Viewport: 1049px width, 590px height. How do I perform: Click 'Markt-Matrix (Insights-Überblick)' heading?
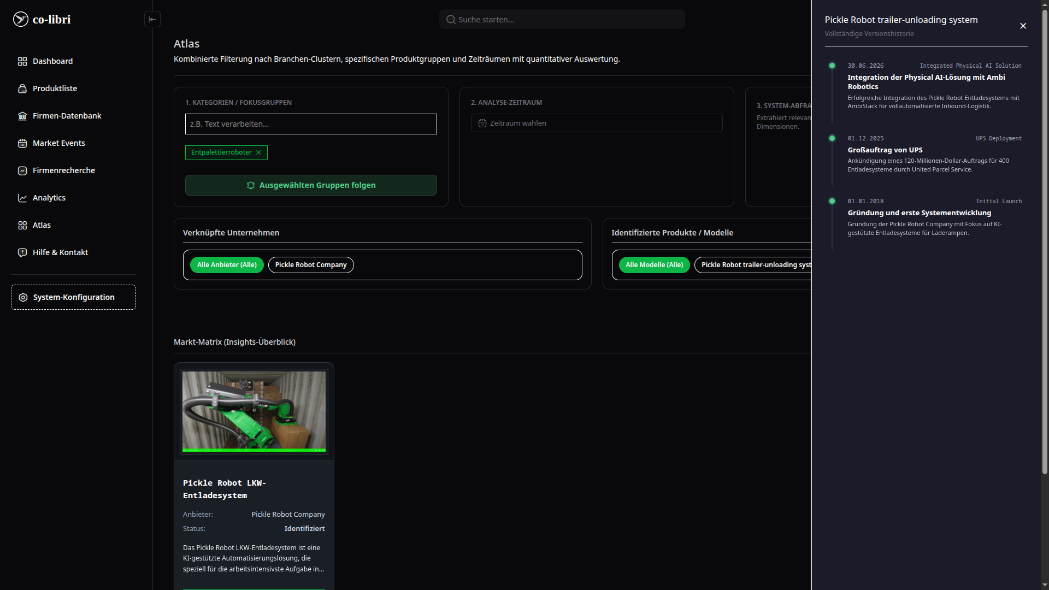pyautogui.click(x=234, y=342)
